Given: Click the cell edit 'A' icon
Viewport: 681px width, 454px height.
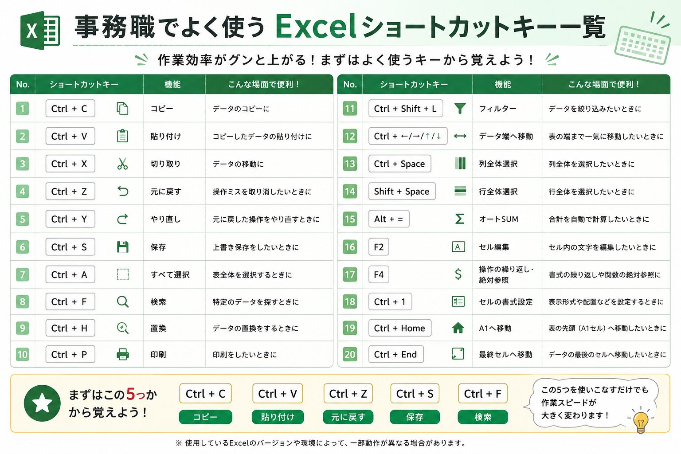Looking at the screenshot, I should point(458,247).
